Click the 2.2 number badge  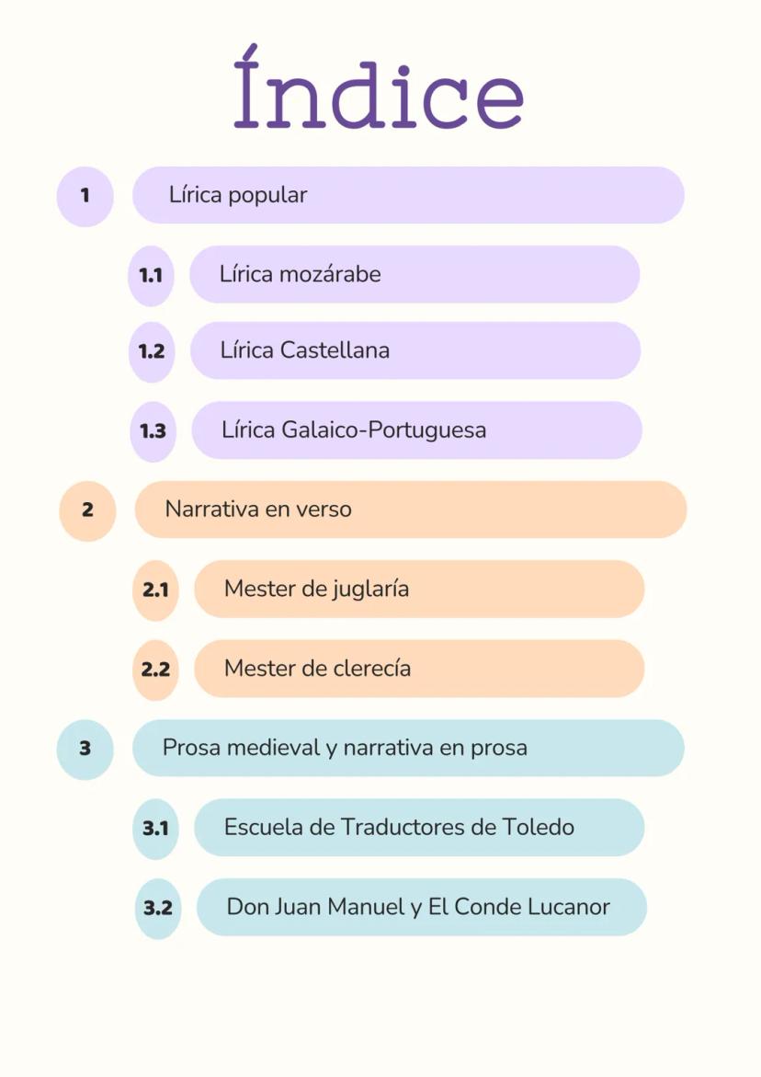155,670
